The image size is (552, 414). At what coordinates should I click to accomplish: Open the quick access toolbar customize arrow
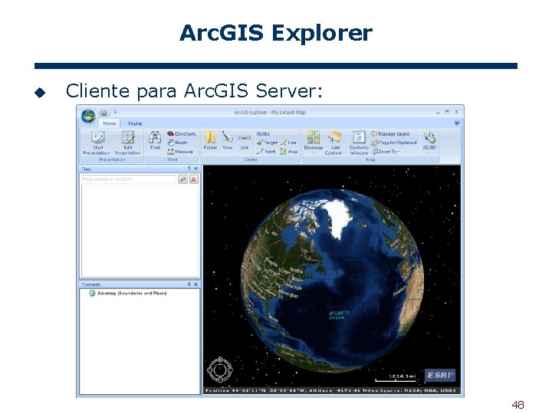point(115,113)
